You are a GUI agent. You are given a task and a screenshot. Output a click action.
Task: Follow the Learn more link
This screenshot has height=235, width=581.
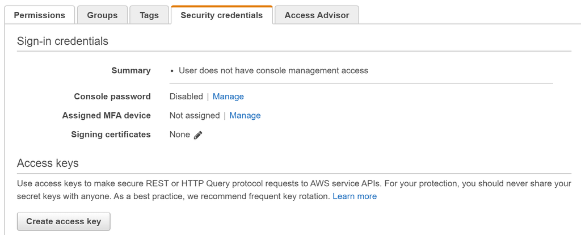[355, 196]
